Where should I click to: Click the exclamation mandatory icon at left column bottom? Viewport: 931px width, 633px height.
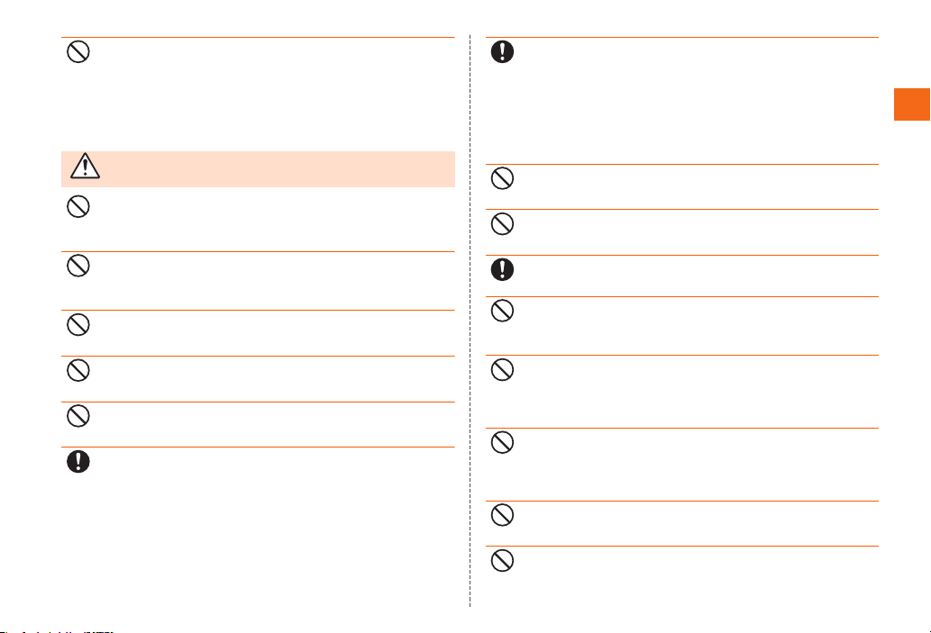pos(78,462)
